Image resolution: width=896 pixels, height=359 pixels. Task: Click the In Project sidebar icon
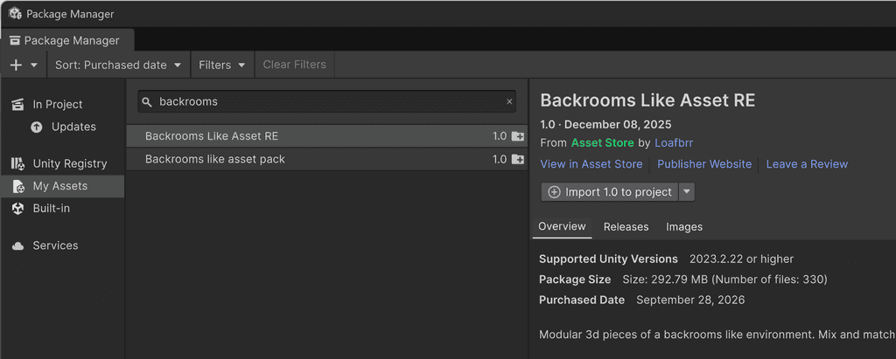tap(17, 105)
